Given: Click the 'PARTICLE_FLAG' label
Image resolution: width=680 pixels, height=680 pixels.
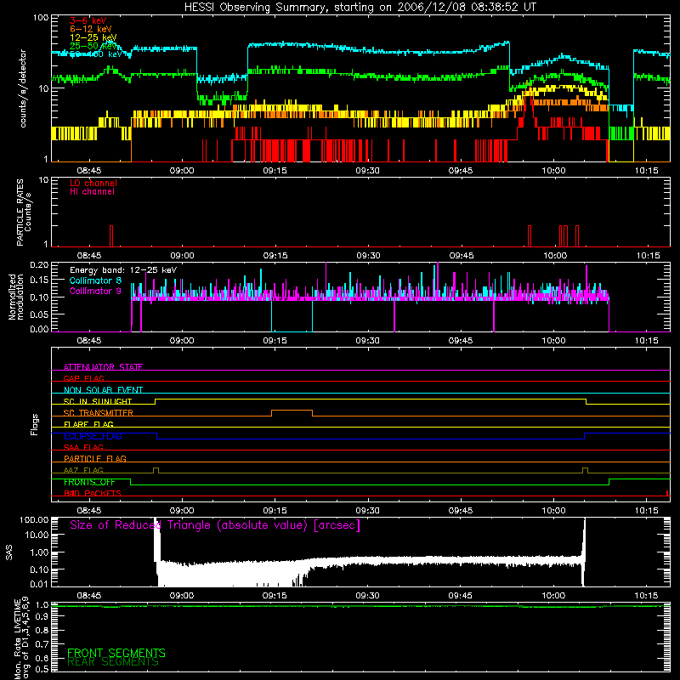Looking at the screenshot, I should point(95,458).
